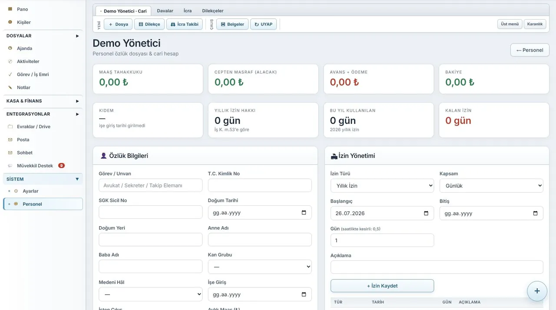This screenshot has height=310, width=556.
Task: Click + İzin Kaydet button
Action: pos(382,286)
